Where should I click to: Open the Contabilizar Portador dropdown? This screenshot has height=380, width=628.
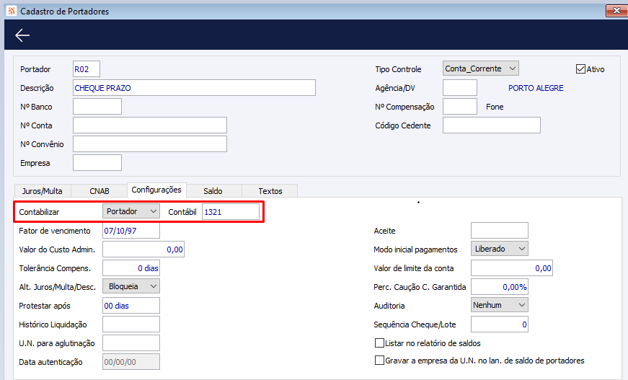point(131,211)
